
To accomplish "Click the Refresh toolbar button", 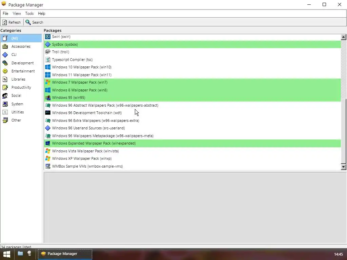I will 12,22.
